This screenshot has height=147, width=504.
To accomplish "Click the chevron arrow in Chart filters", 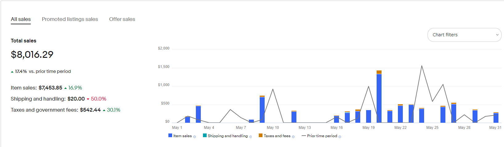I will (497, 35).
